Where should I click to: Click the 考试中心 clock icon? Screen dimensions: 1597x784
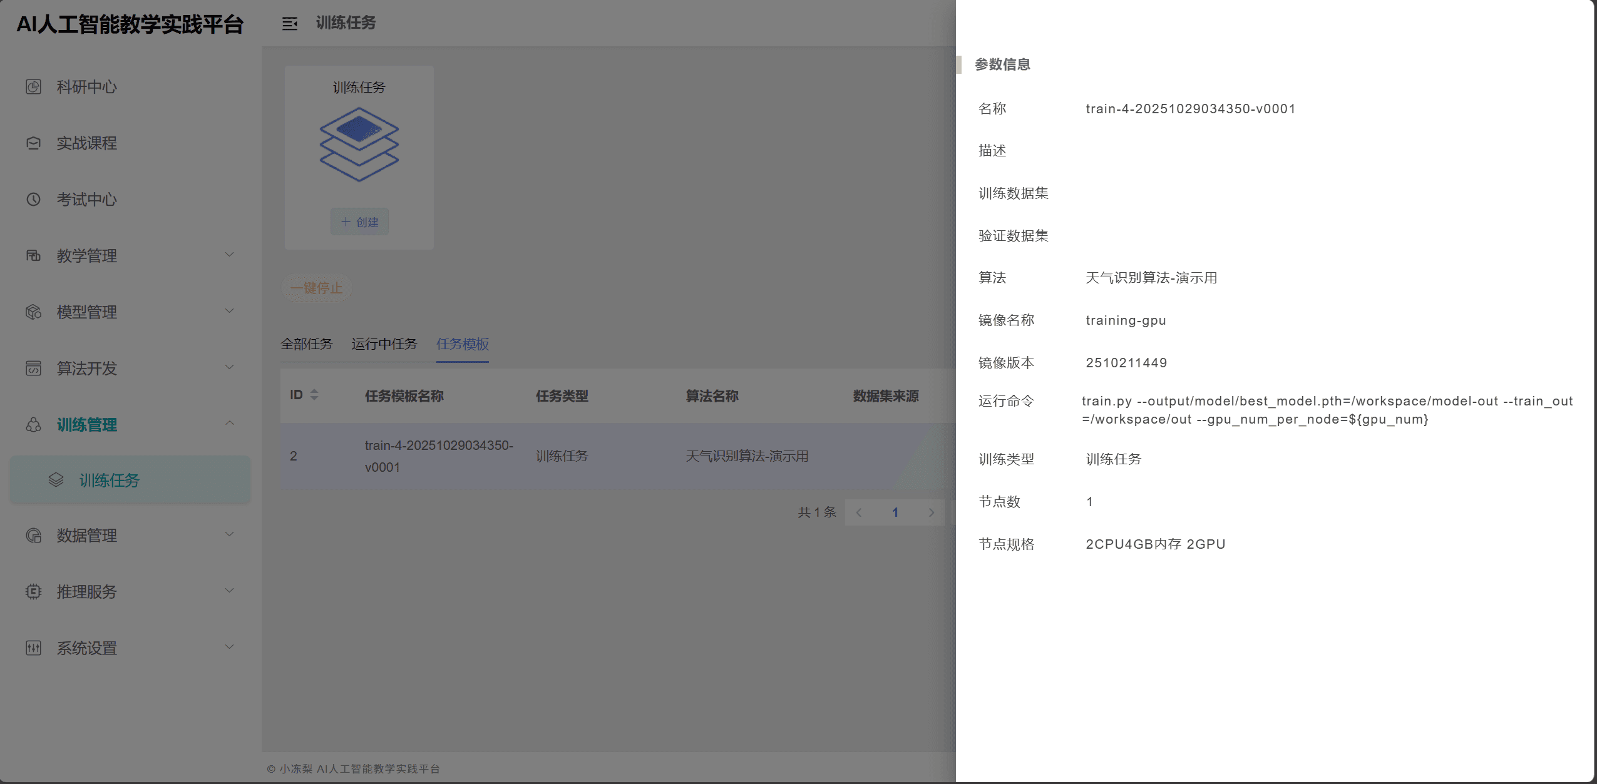[x=33, y=200]
